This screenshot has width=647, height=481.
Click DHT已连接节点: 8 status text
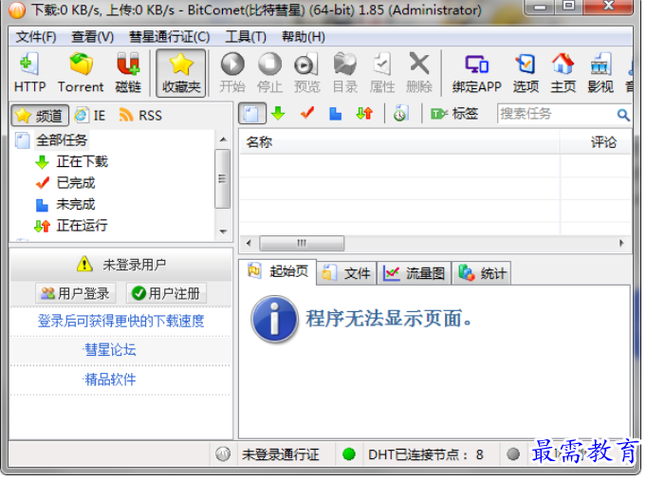(425, 455)
